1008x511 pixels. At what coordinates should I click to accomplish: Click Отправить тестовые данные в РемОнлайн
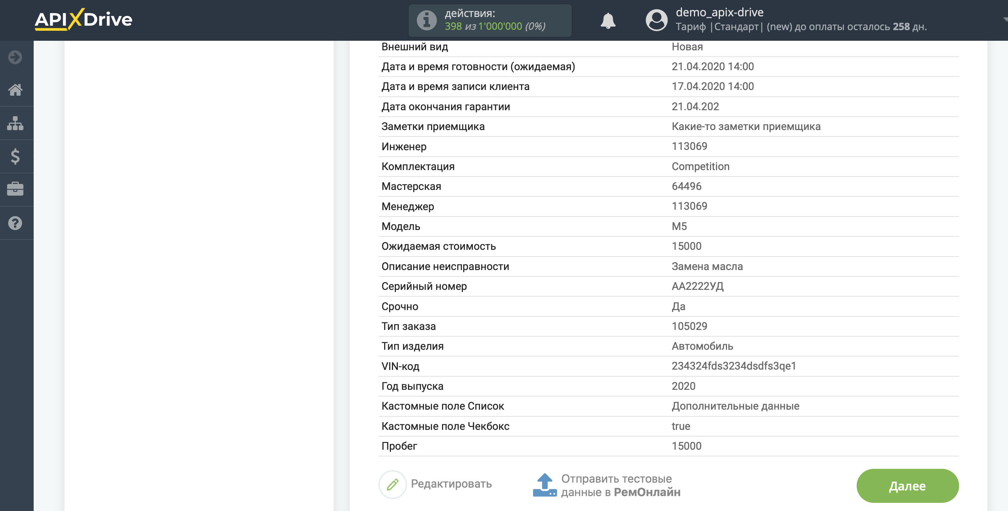621,485
